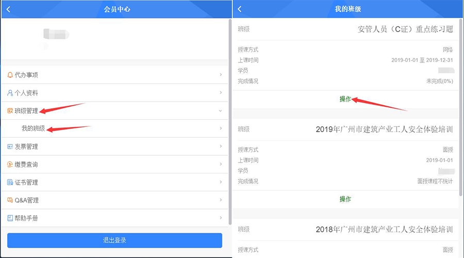Click 操作 under 安管人员(C证)重点练习题
Image resolution: width=464 pixels, height=258 pixels.
tap(345, 99)
